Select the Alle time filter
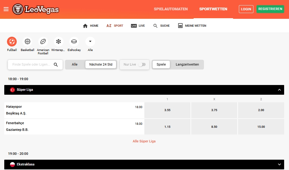Screen dimensions: 289x170 (x=75, y=64)
